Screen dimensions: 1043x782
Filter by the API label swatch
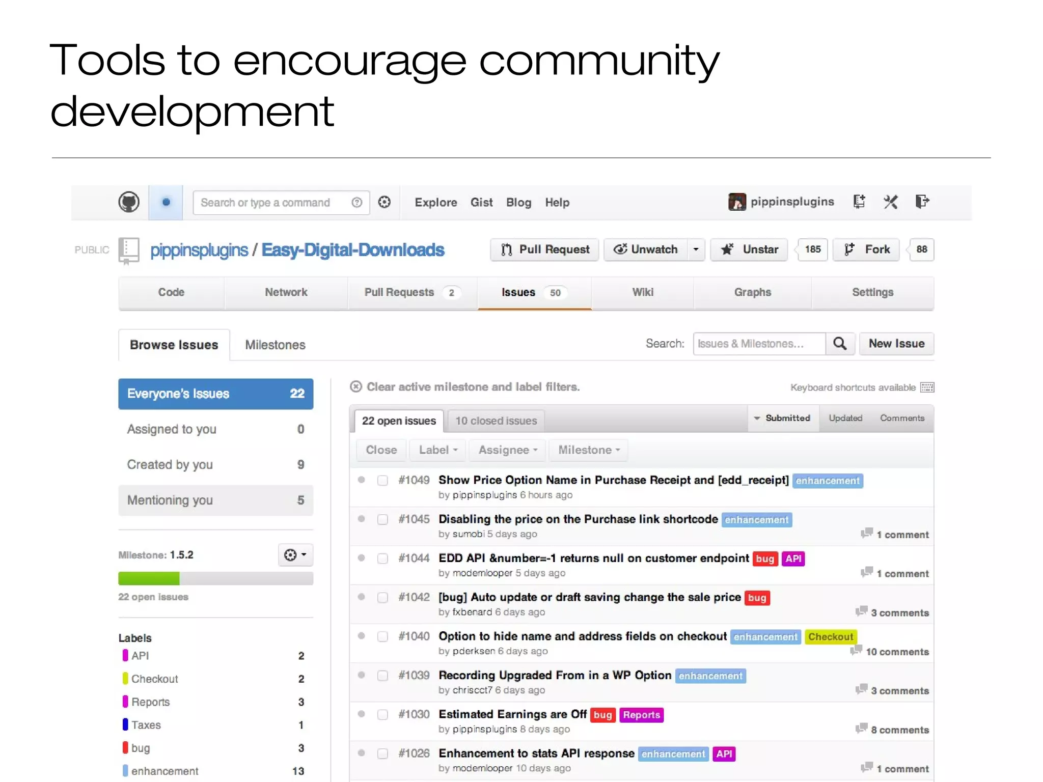pyautogui.click(x=125, y=655)
